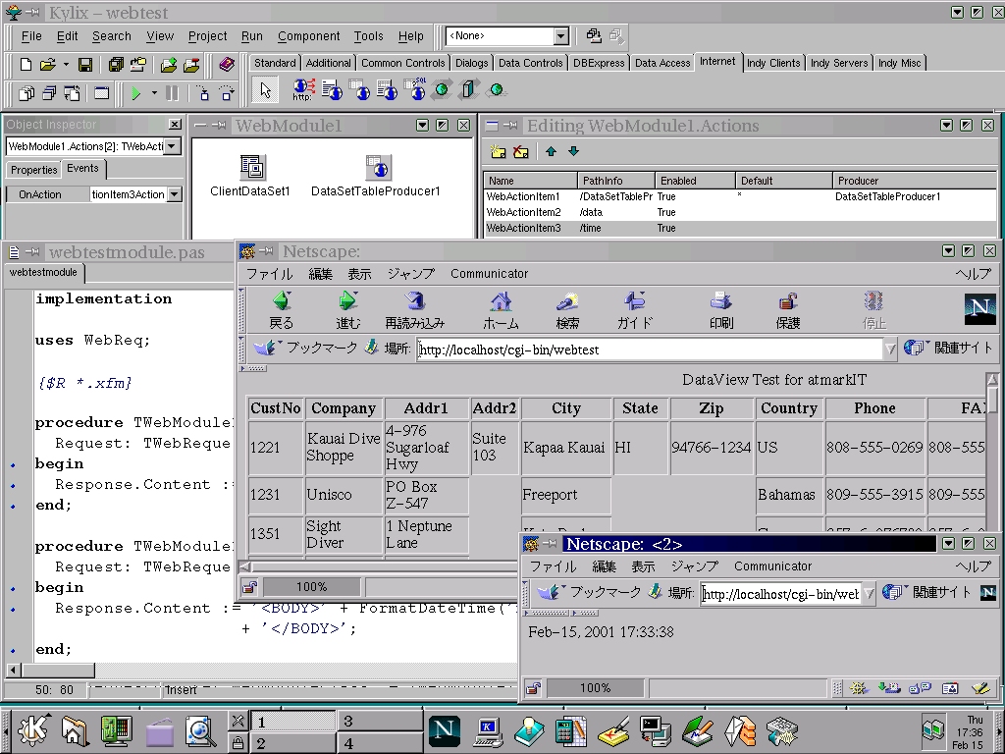This screenshot has height=754, width=1005.
Task: Click the code editor horizontal scrollbar thumb
Action: [58, 671]
